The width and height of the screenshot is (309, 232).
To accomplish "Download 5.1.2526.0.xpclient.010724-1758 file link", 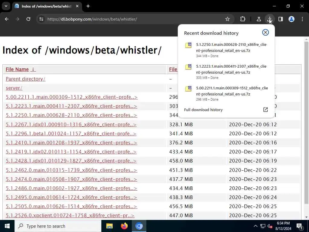I will point(70,215).
